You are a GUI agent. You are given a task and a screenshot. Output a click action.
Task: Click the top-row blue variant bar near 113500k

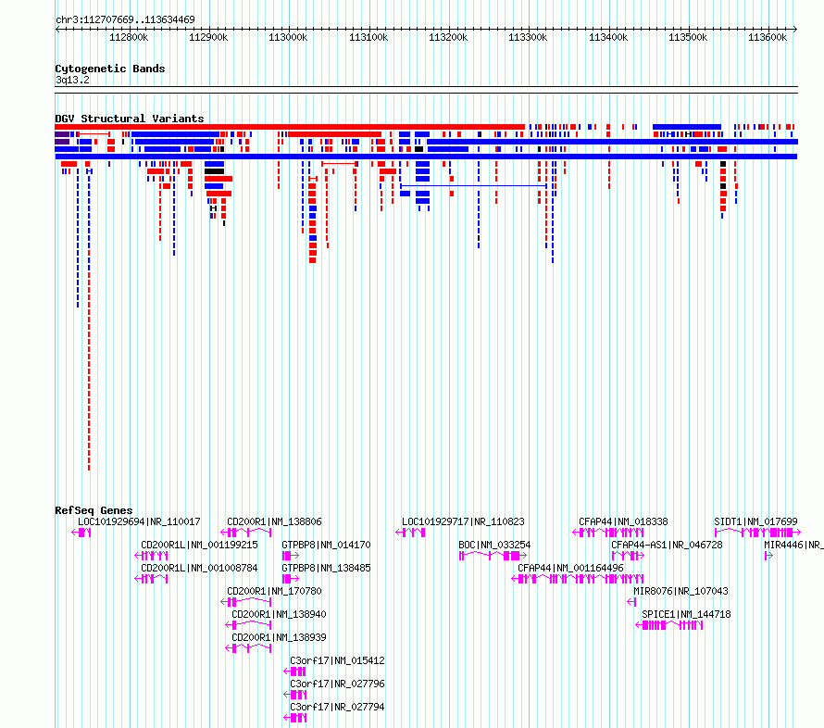[x=687, y=127]
